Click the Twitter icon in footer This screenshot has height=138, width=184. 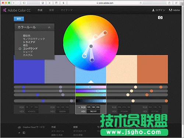tap(19, 133)
